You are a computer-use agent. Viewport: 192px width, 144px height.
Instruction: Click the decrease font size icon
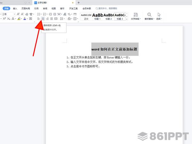click(x=22, y=14)
